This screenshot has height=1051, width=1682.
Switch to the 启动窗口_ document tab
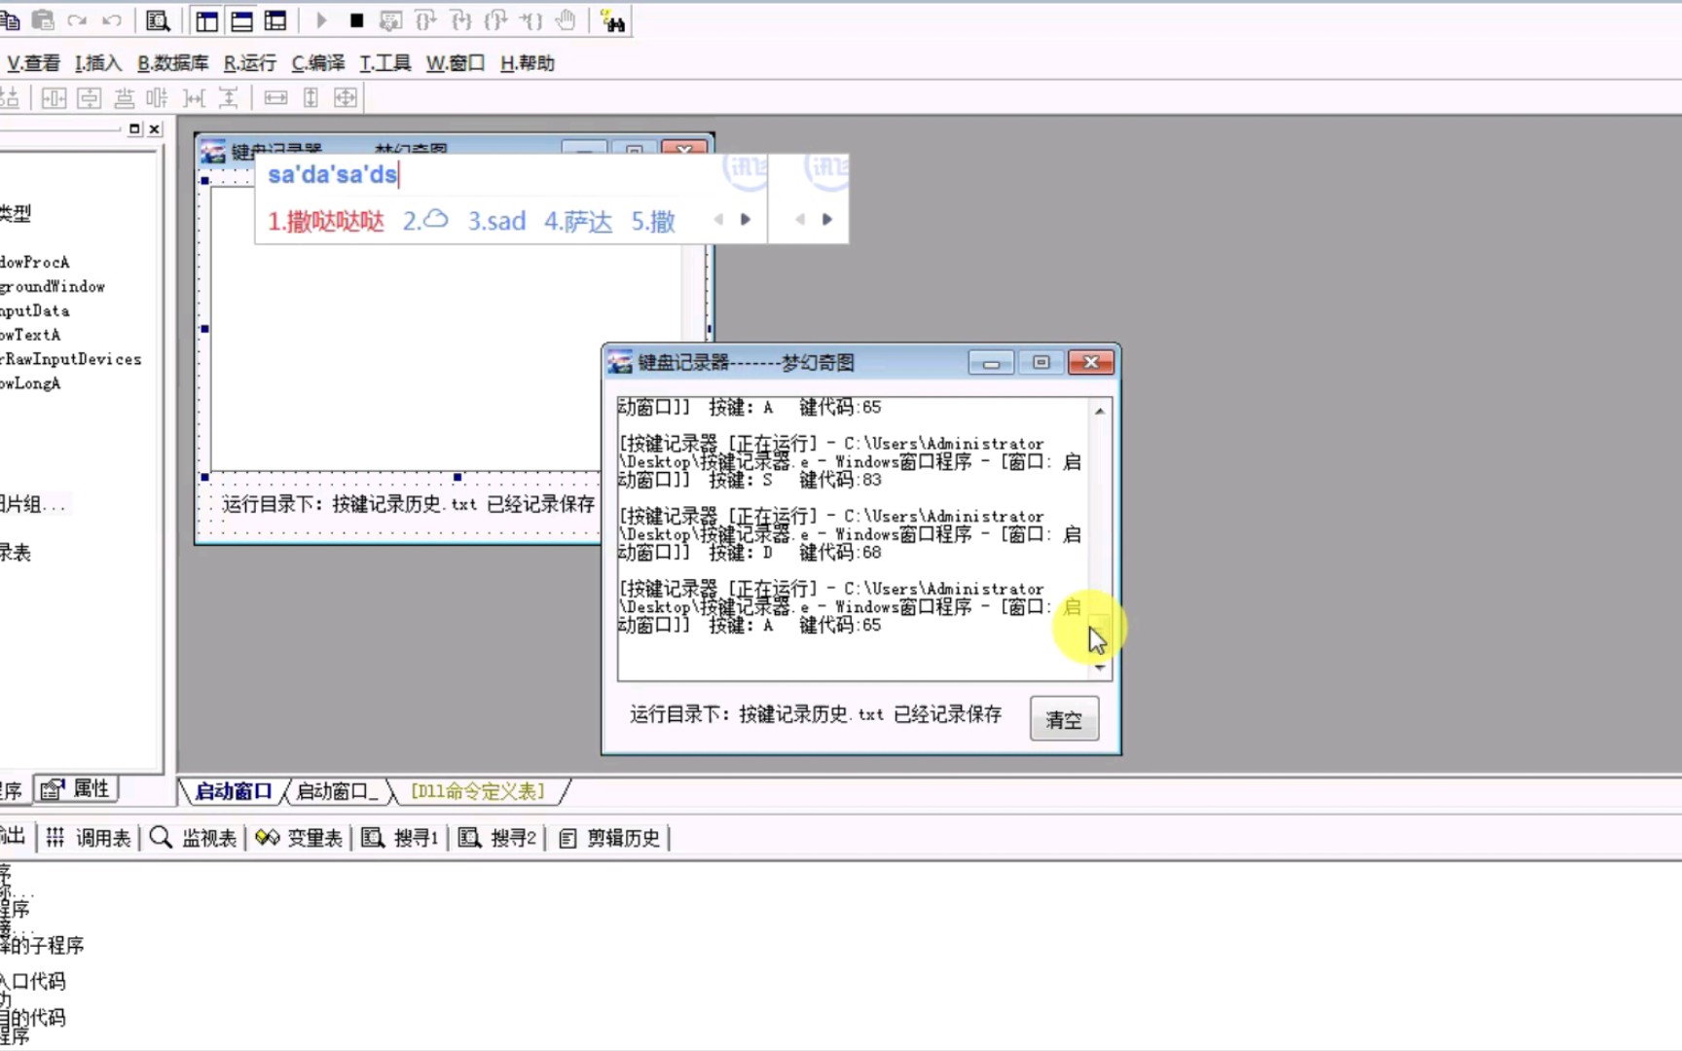(337, 791)
